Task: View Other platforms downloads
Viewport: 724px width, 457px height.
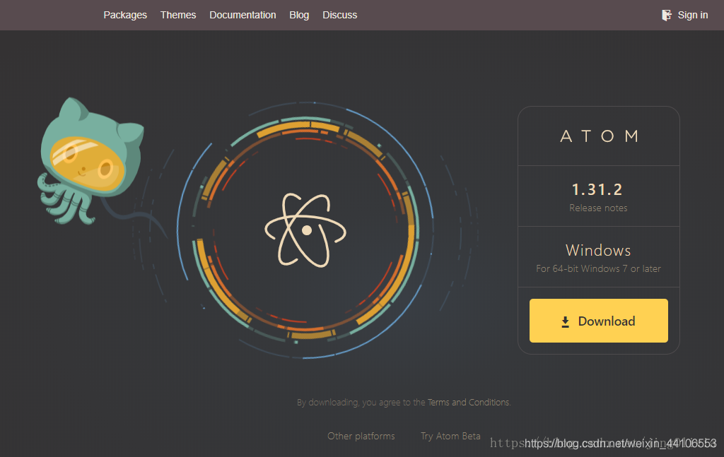Action: point(361,436)
